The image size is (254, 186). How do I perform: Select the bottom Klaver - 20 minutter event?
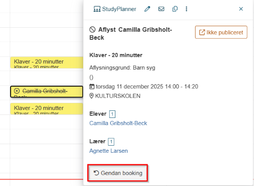(47, 109)
